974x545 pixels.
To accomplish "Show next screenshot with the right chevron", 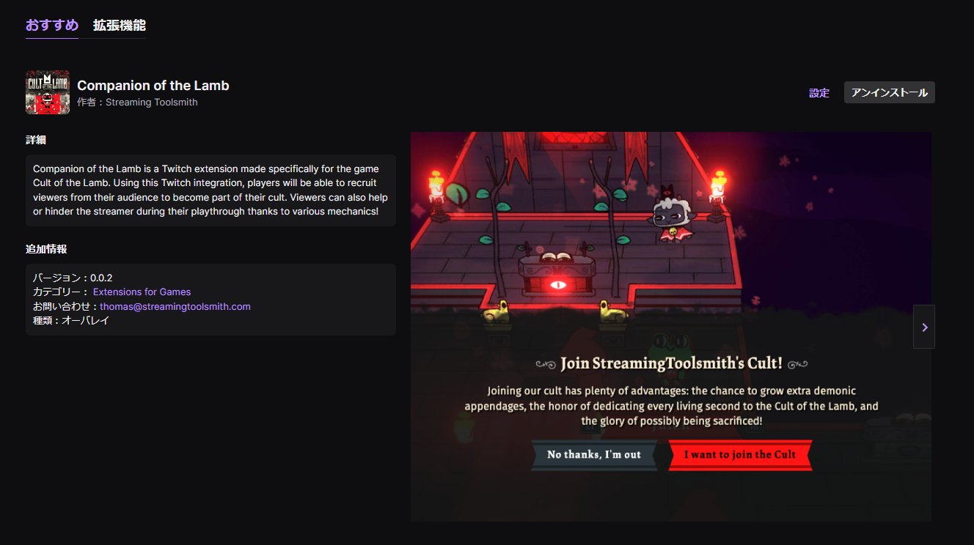I will coord(924,327).
